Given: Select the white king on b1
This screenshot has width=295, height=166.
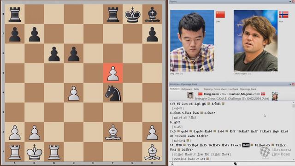Looking at the screenshot, I should click(35, 152).
